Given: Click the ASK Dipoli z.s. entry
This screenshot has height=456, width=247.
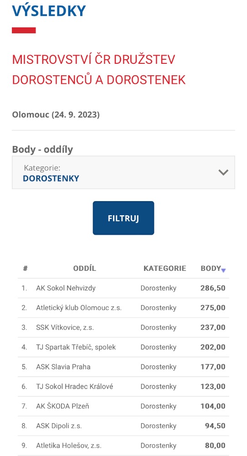Looking at the screenshot, I should pyautogui.click(x=59, y=426).
